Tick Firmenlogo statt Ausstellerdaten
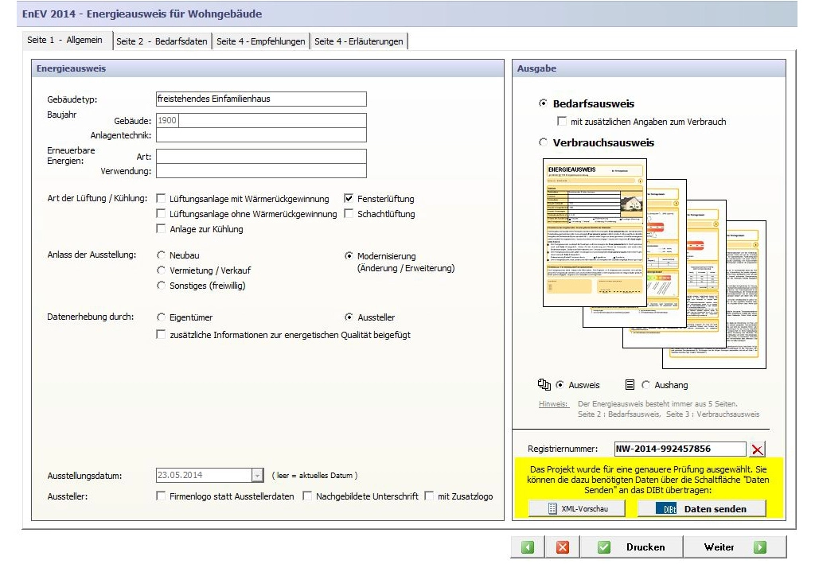Screen dimensions: 815x564 pos(162,496)
